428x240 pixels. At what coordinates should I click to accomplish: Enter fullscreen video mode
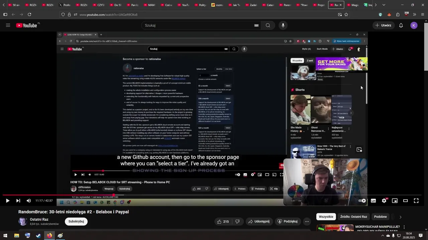pyautogui.click(x=416, y=201)
